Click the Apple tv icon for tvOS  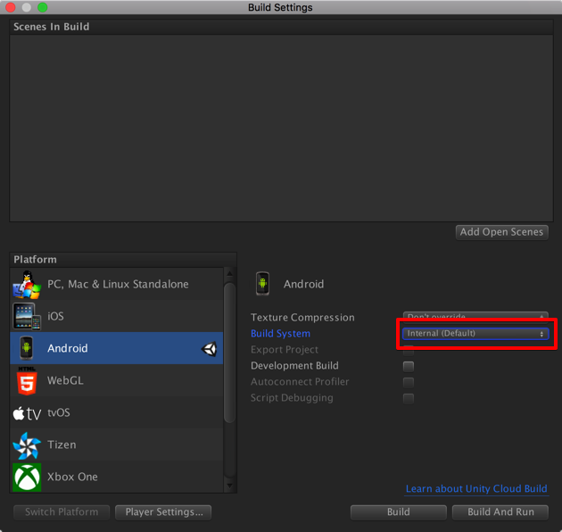27,413
